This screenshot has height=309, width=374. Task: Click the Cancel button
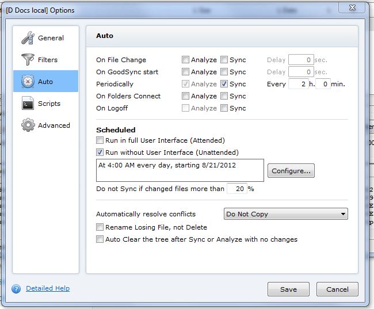(x=337, y=289)
